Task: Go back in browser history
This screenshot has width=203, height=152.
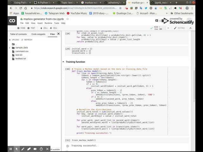Action: (11, 8)
